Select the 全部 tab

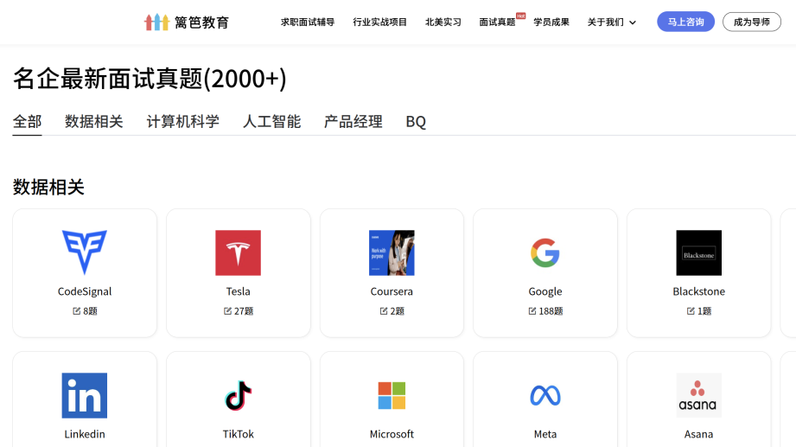28,122
